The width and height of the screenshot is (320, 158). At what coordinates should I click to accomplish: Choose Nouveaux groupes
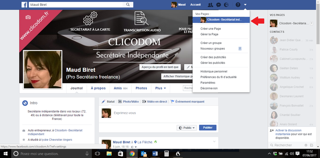coord(213,49)
